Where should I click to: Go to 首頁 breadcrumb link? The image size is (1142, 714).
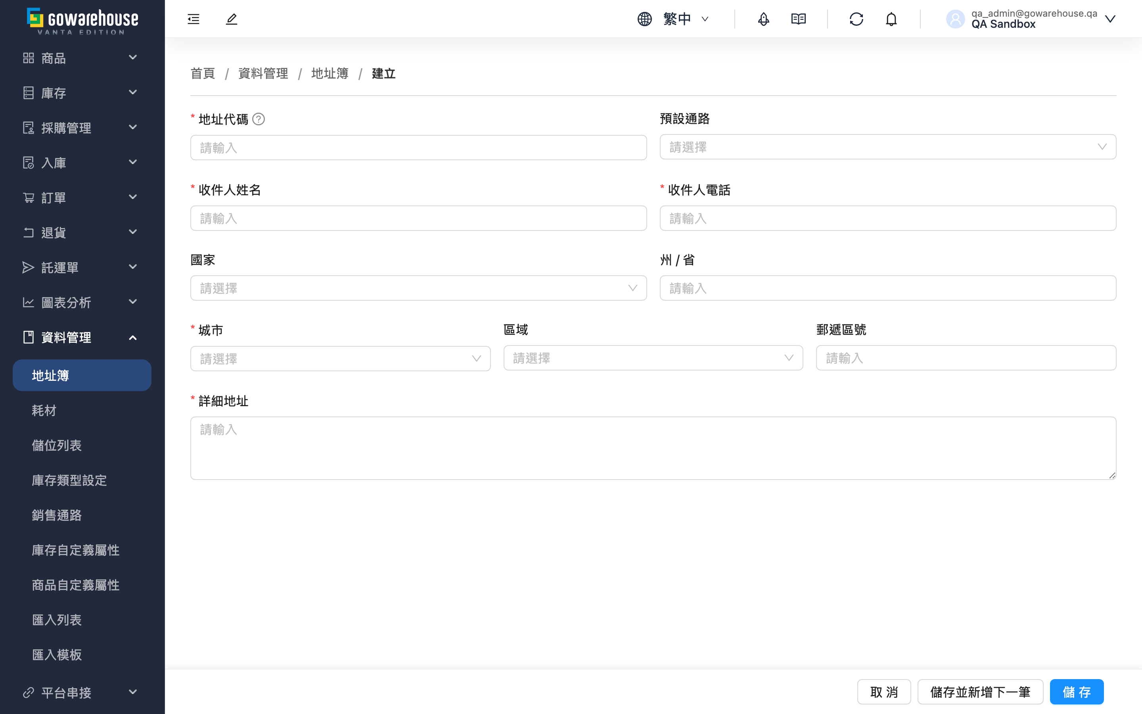click(x=203, y=73)
